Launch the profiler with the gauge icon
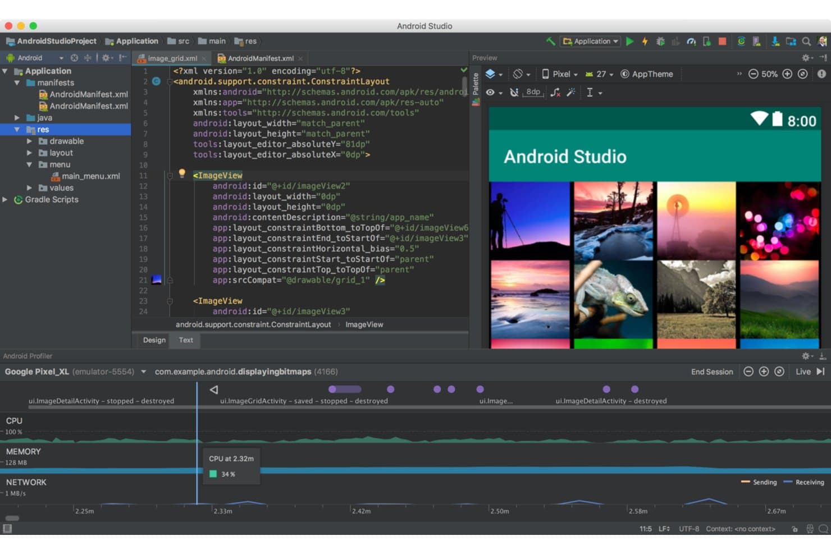The width and height of the screenshot is (831, 554). pyautogui.click(x=691, y=42)
